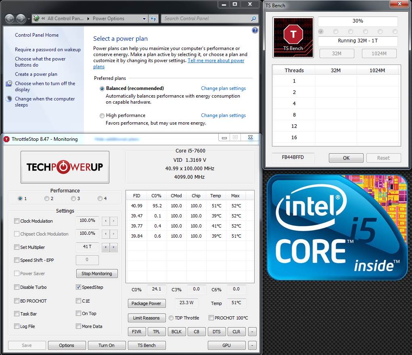Click the search magnifier in Control Panel
The image size is (412, 355).
pyautogui.click(x=253, y=19)
